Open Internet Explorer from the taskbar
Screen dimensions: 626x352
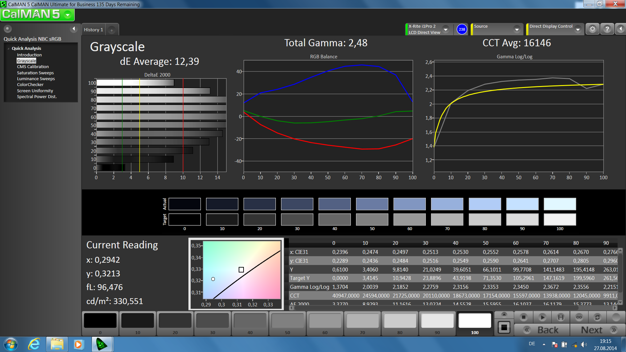pos(34,344)
